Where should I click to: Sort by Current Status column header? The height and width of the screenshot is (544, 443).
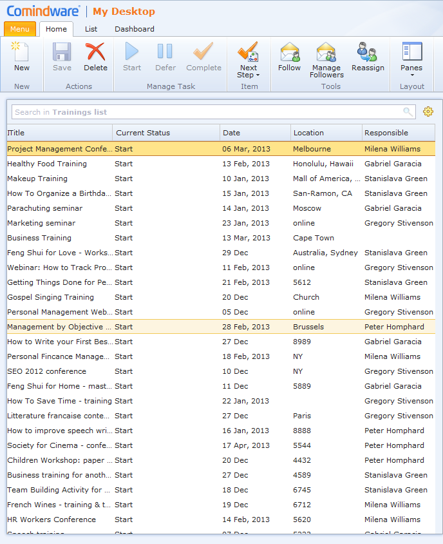click(166, 133)
